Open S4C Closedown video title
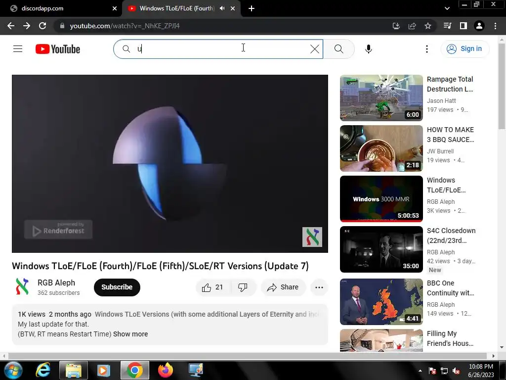506x380 pixels. point(451,236)
